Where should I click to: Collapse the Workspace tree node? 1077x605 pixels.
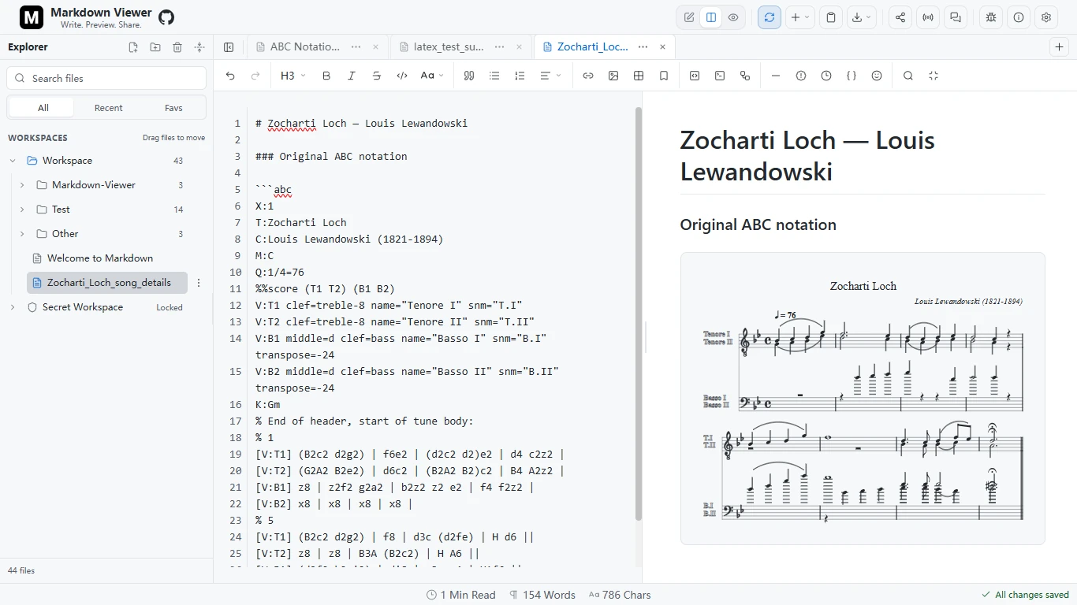point(13,161)
